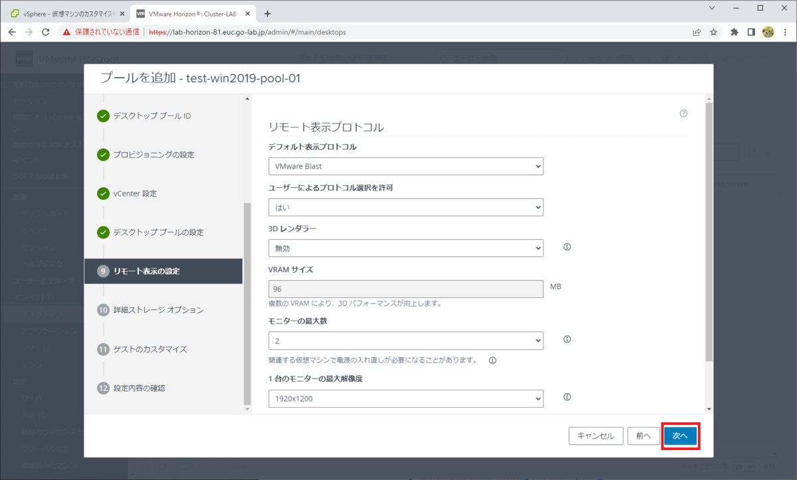Open the Chrome profile avatar

coord(768,32)
